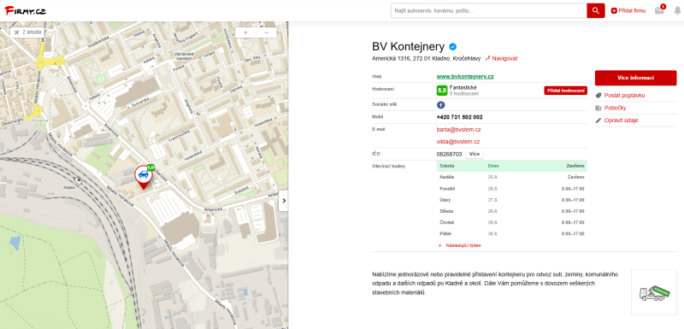The image size is (684, 329).
Task: Switch map to aerial view "Z letadla"
Action: coord(27,32)
